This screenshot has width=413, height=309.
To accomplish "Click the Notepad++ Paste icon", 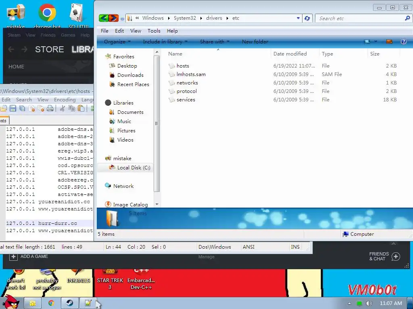I will [81, 108].
